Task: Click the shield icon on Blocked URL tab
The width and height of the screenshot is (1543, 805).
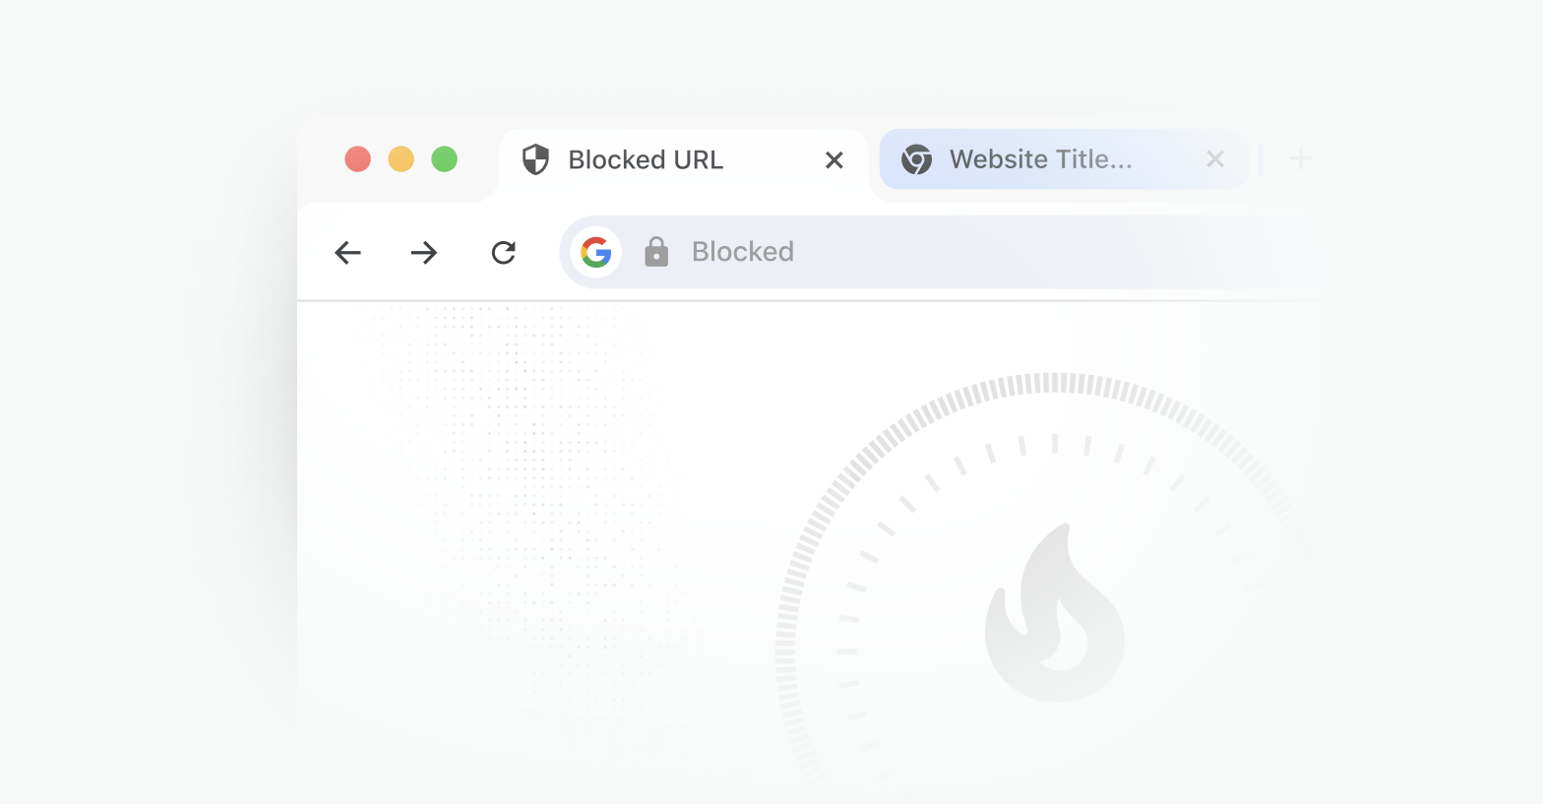Action: [535, 159]
